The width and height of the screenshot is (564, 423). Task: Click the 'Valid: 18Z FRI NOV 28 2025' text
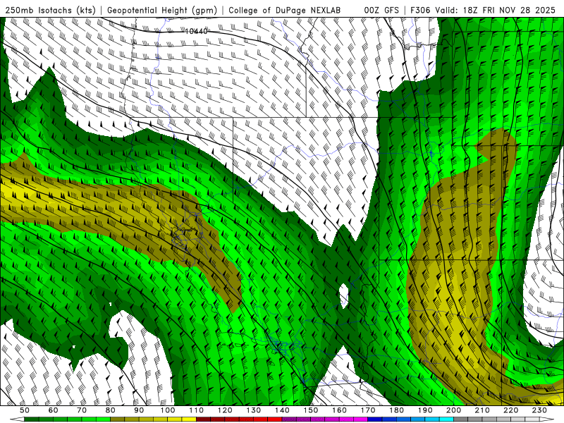[x=496, y=10]
